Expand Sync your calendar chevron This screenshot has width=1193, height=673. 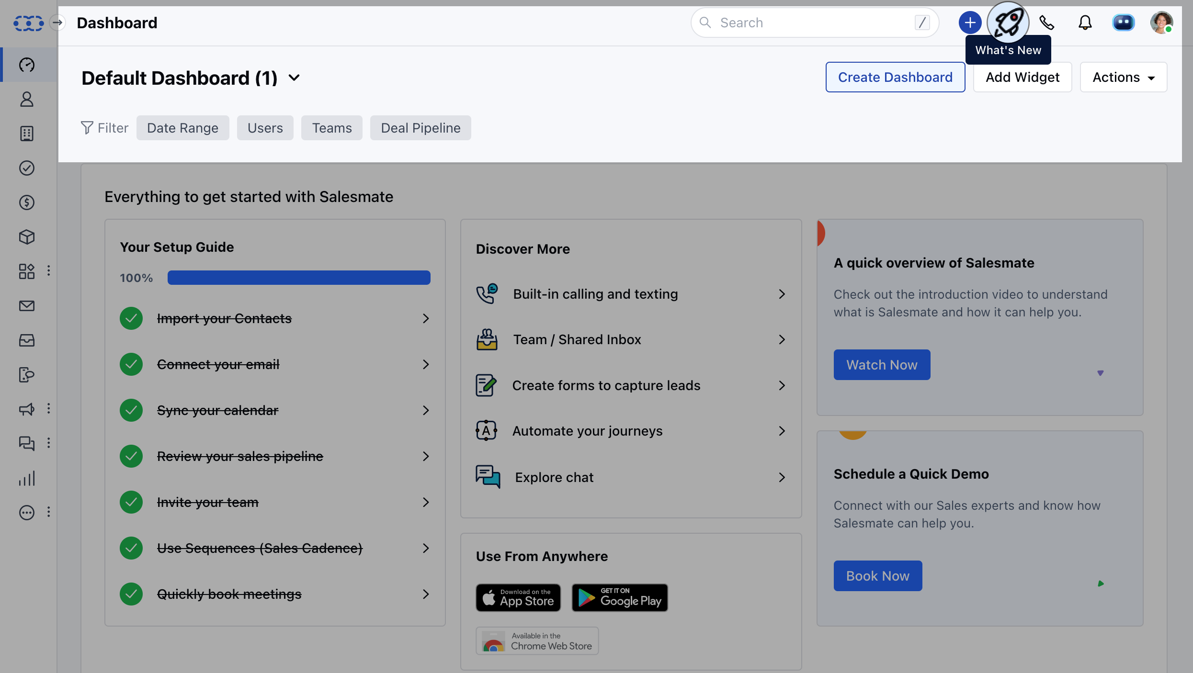pyautogui.click(x=426, y=410)
